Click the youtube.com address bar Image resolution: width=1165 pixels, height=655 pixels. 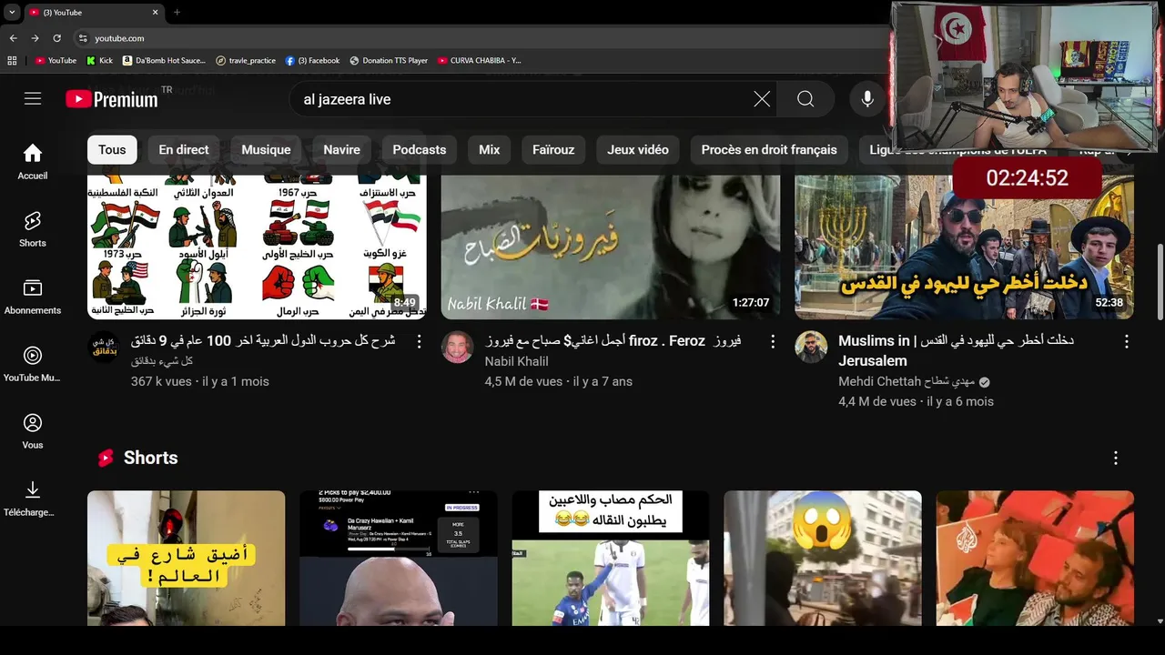tap(482, 38)
